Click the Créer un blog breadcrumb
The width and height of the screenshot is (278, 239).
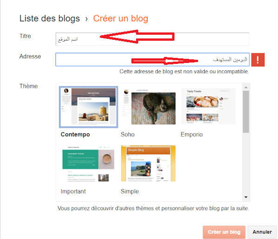121,19
